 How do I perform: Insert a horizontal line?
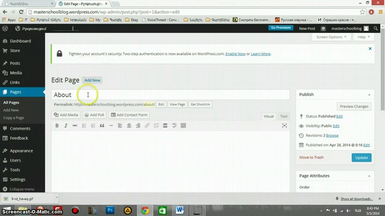(111, 125)
